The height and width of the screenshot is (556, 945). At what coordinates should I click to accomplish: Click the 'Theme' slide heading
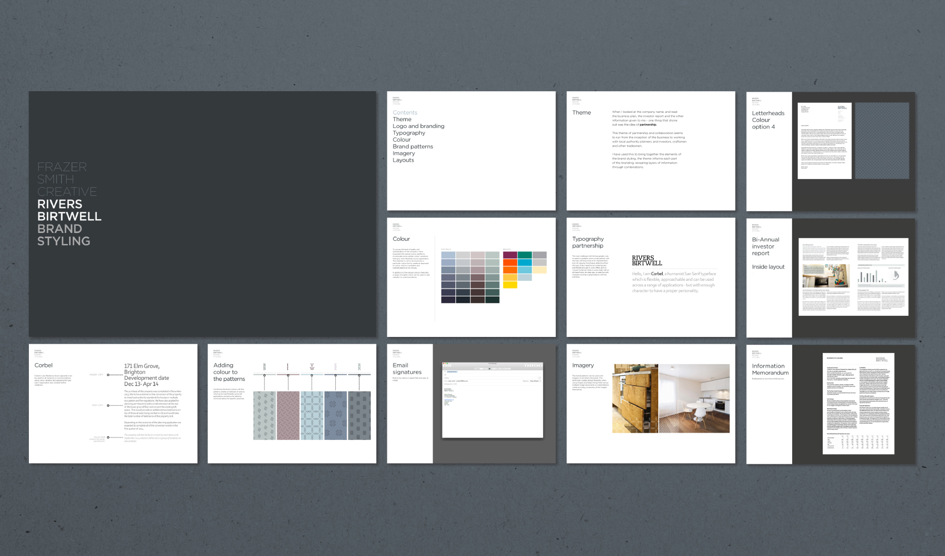[x=581, y=113]
